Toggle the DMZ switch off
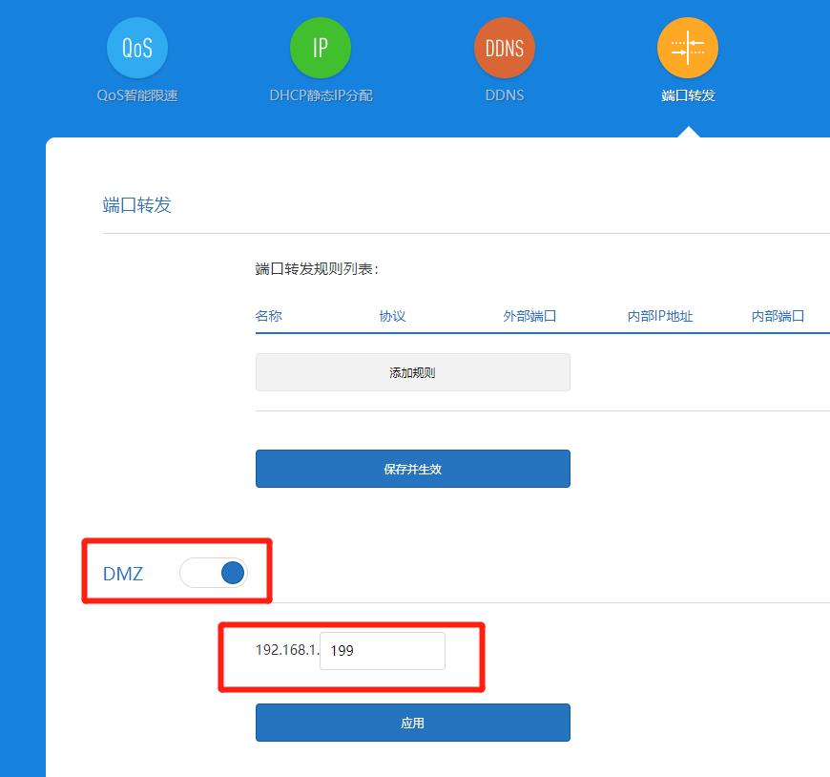 pyautogui.click(x=214, y=573)
